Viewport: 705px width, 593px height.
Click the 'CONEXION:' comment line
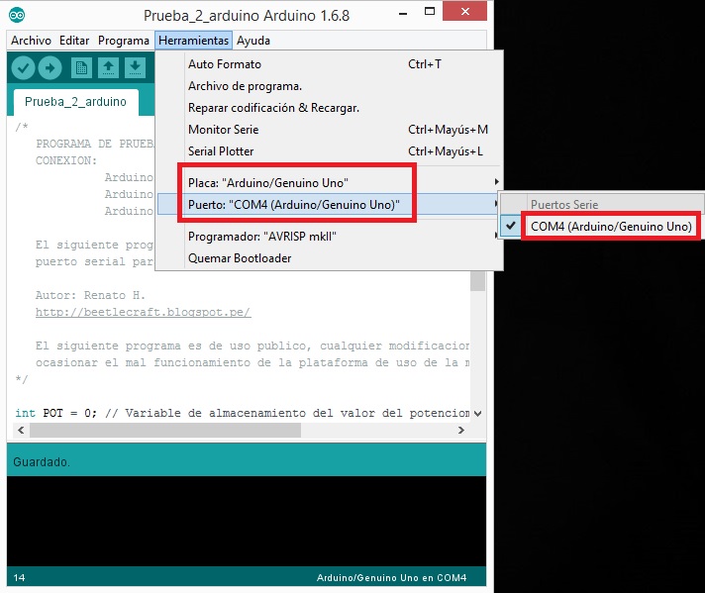[x=66, y=160]
